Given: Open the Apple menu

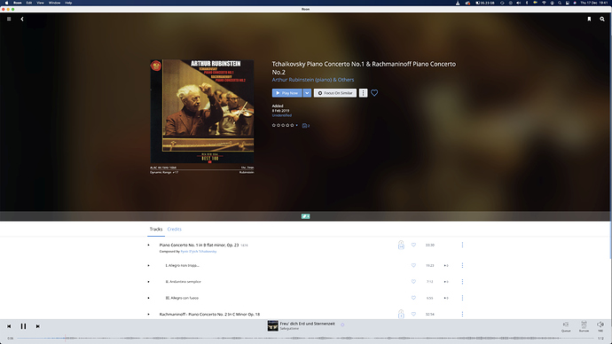Looking at the screenshot, I should click(6, 3).
